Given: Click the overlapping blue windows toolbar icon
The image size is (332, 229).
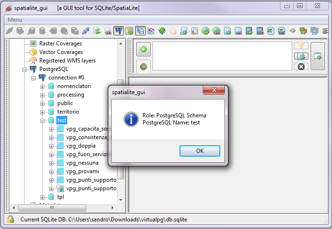Looking at the screenshot, I should (x=314, y=31).
